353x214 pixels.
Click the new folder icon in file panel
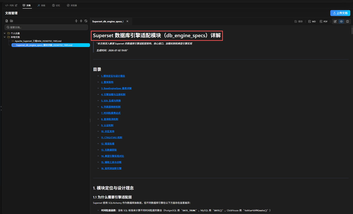pyautogui.click(x=12, y=21)
